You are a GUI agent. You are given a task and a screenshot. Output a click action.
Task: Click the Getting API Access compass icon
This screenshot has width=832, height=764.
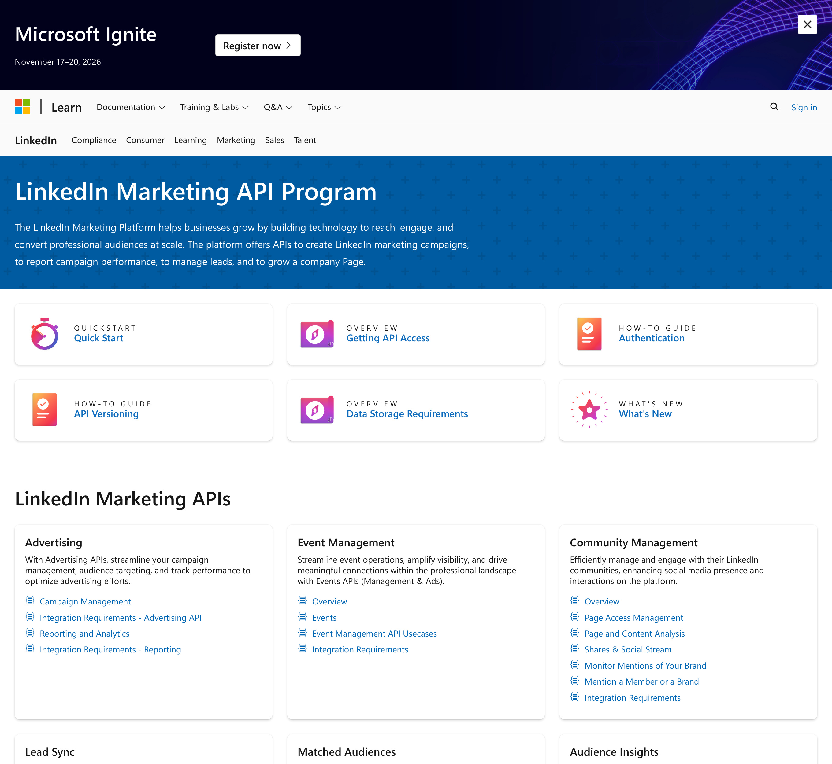click(317, 334)
